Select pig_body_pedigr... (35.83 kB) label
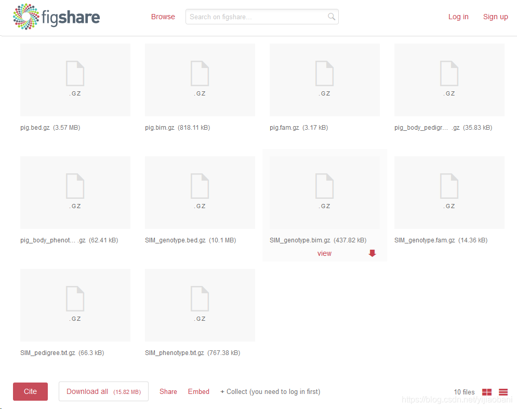Viewport: 517px width, 409px height. point(443,128)
